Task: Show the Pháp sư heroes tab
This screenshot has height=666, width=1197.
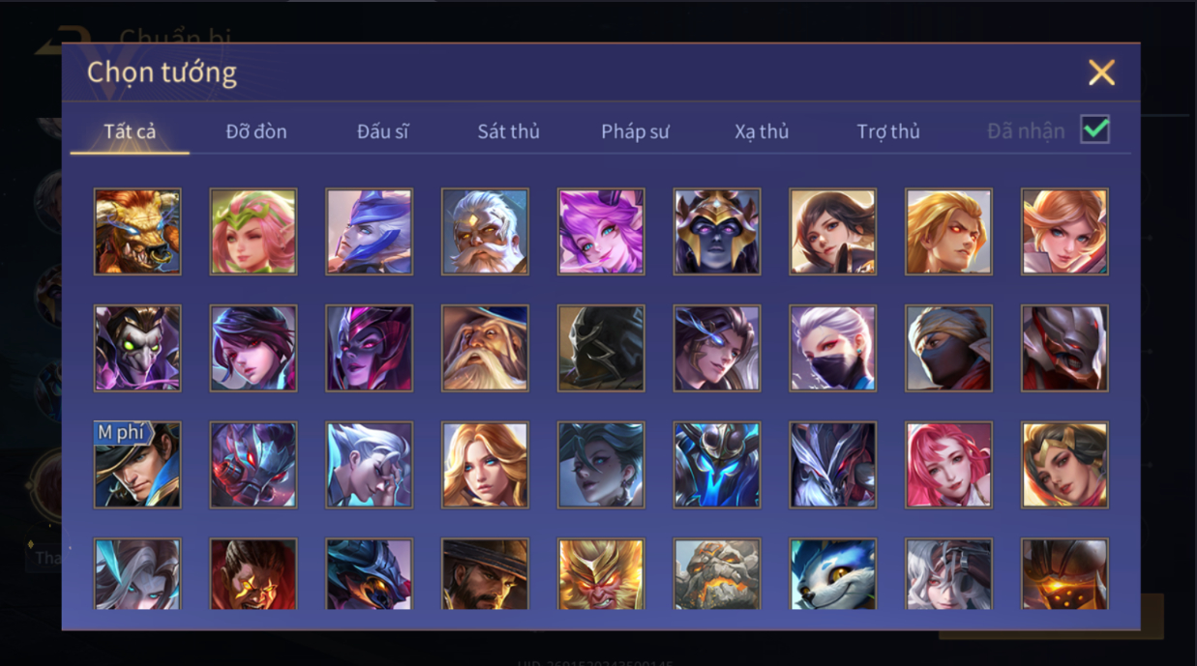Action: click(x=635, y=131)
